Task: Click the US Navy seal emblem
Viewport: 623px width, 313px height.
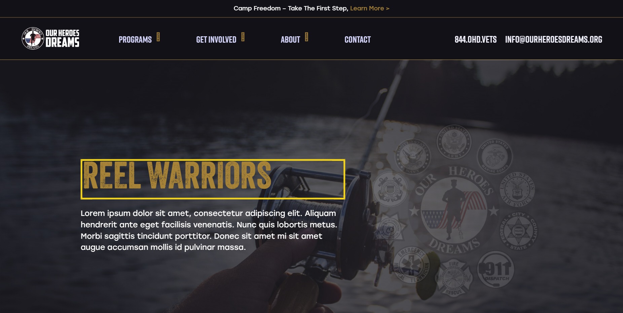Action: pos(412,156)
